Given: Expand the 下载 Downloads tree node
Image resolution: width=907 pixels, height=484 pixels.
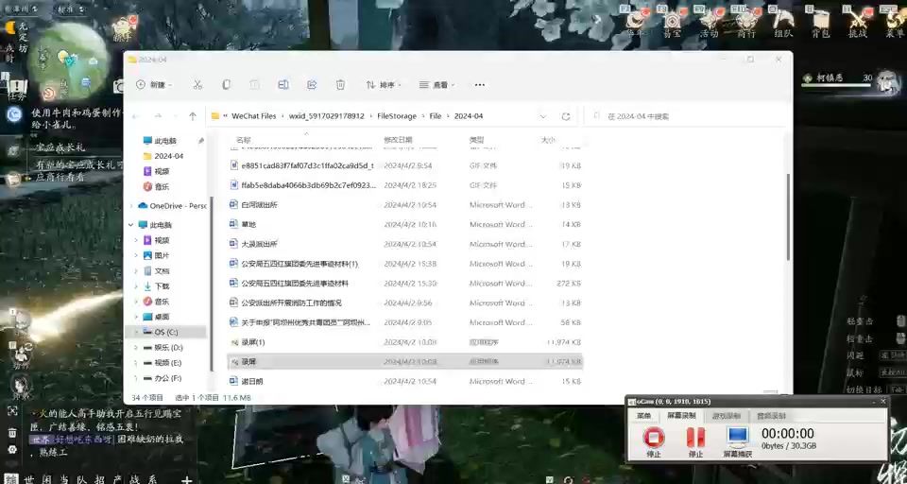Looking at the screenshot, I should tap(136, 286).
